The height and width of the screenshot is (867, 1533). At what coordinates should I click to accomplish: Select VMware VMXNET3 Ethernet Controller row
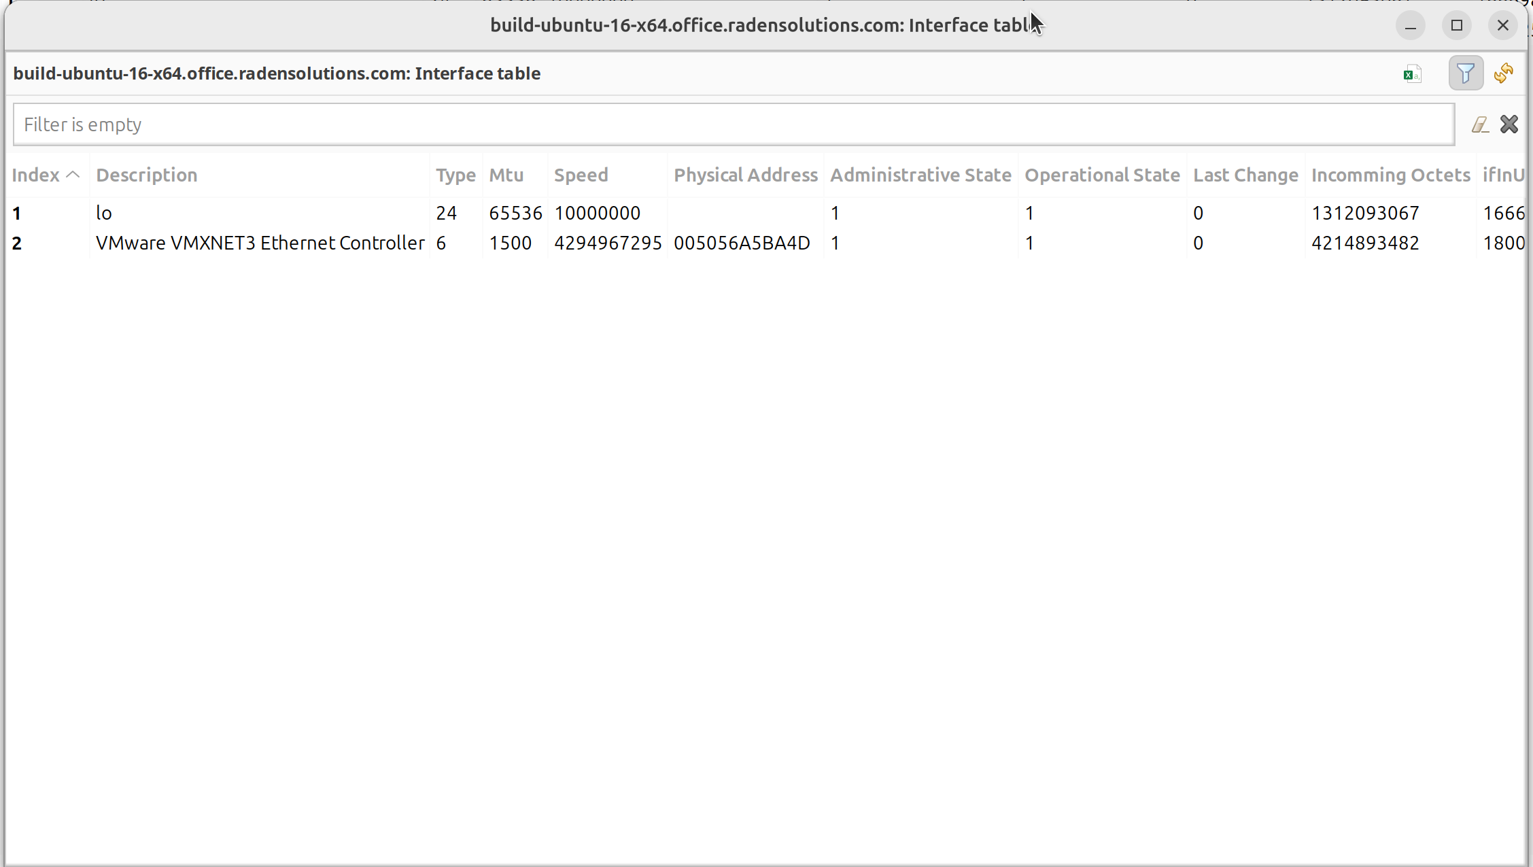(260, 243)
